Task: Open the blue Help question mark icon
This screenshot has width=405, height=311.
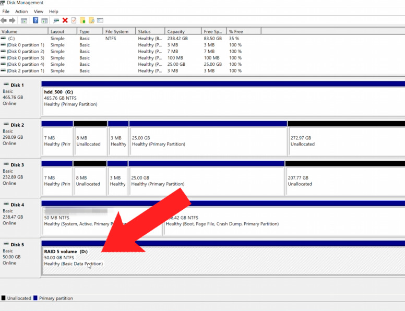Action: (x=35, y=20)
